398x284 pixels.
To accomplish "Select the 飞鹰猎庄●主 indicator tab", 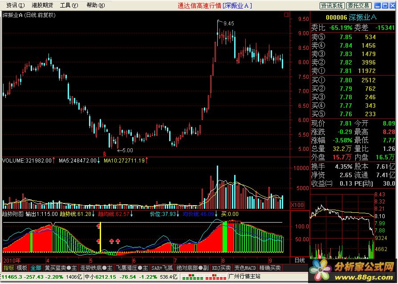I will pos(132,268).
